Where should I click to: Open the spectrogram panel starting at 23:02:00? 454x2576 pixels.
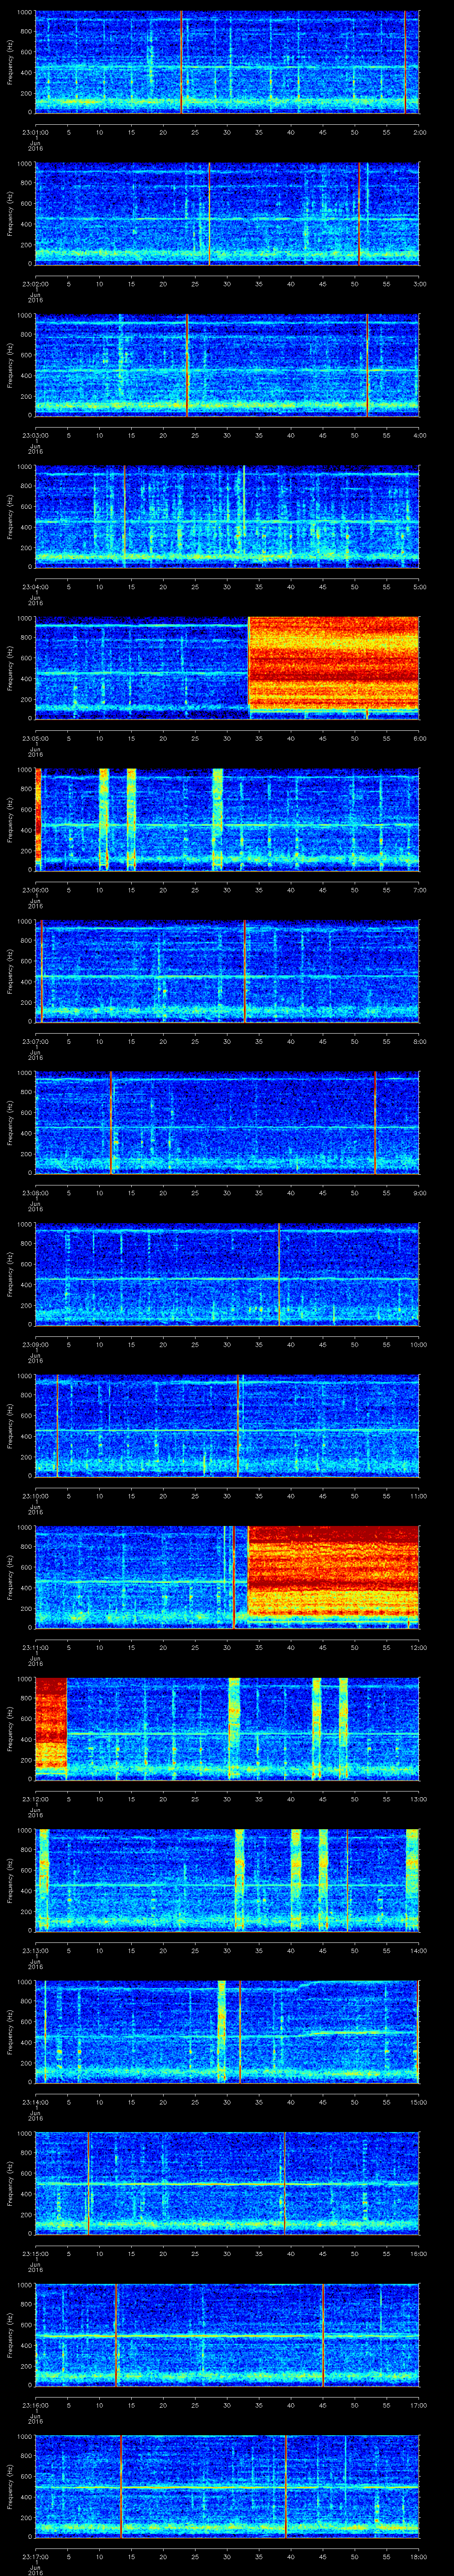227,213
